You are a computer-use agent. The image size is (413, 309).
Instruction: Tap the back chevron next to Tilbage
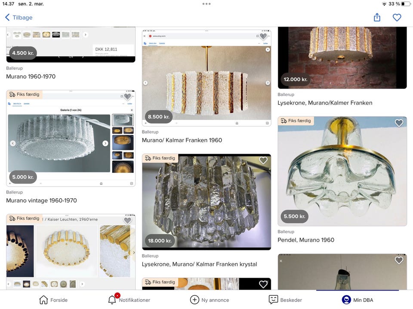click(x=7, y=18)
